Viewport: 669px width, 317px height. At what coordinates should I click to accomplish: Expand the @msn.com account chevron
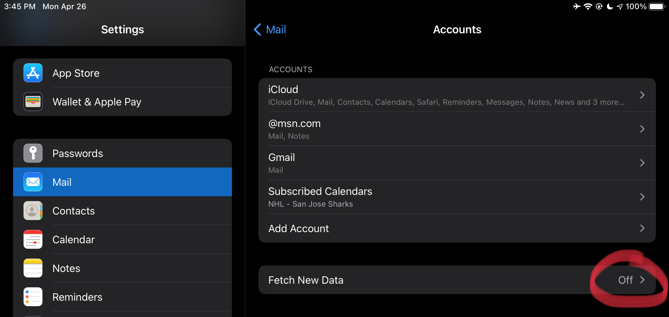pyautogui.click(x=642, y=129)
